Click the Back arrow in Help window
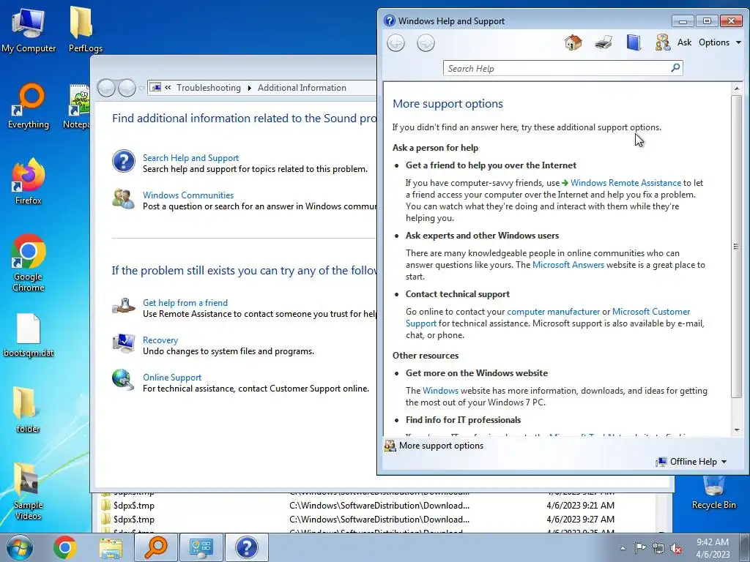 coord(396,43)
